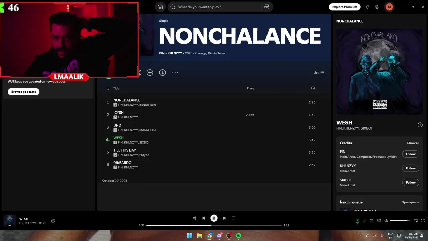Viewport: 428px width, 241px height.
Task: Open WESH title in the Now Playing sidebar
Action: pyautogui.click(x=344, y=123)
